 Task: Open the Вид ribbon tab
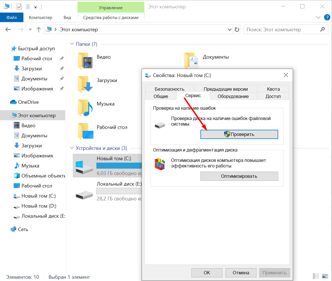pos(67,18)
